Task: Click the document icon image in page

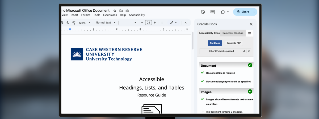Action: [152, 109]
